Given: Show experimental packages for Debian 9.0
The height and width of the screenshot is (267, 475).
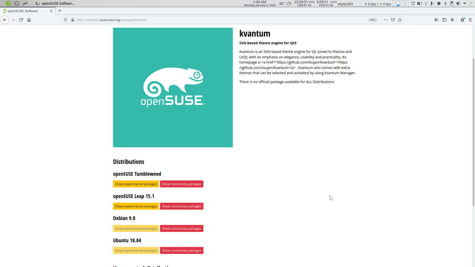Looking at the screenshot, I should [136, 228].
